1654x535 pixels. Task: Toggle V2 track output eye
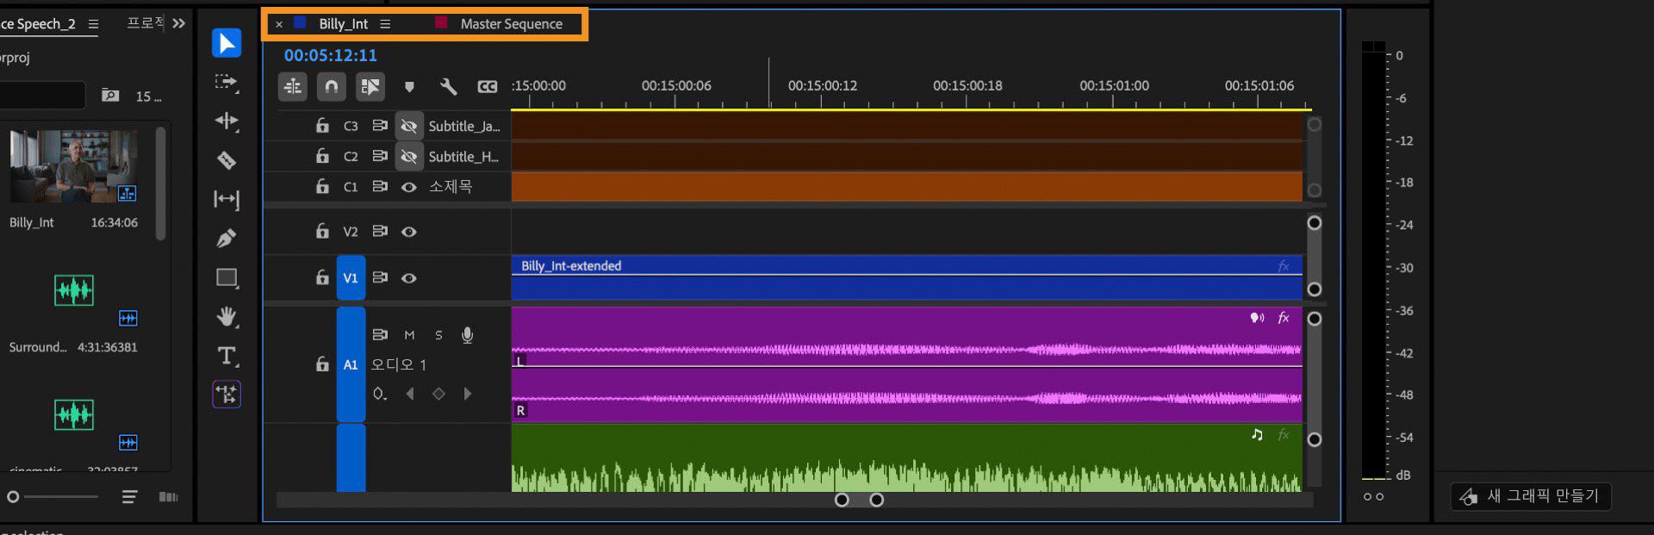pyautogui.click(x=409, y=232)
